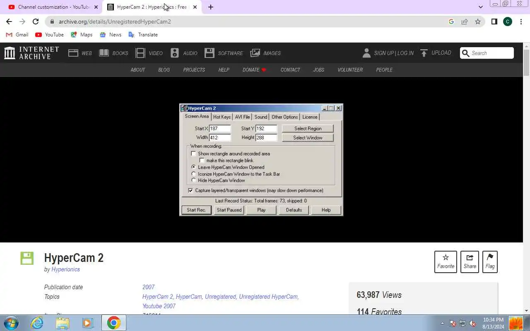Click the Start Paused button
The image size is (530, 331).
click(x=229, y=210)
